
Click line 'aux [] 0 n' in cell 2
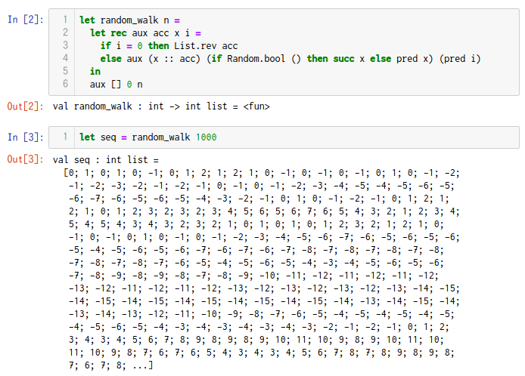[x=116, y=85]
